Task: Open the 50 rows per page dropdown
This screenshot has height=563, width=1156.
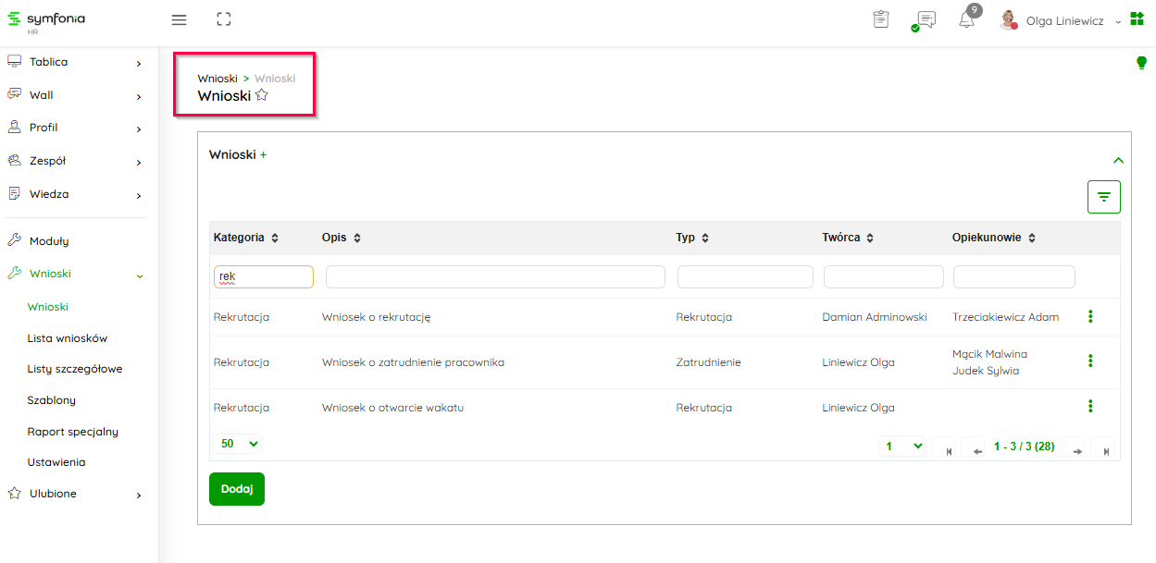Action: point(237,444)
